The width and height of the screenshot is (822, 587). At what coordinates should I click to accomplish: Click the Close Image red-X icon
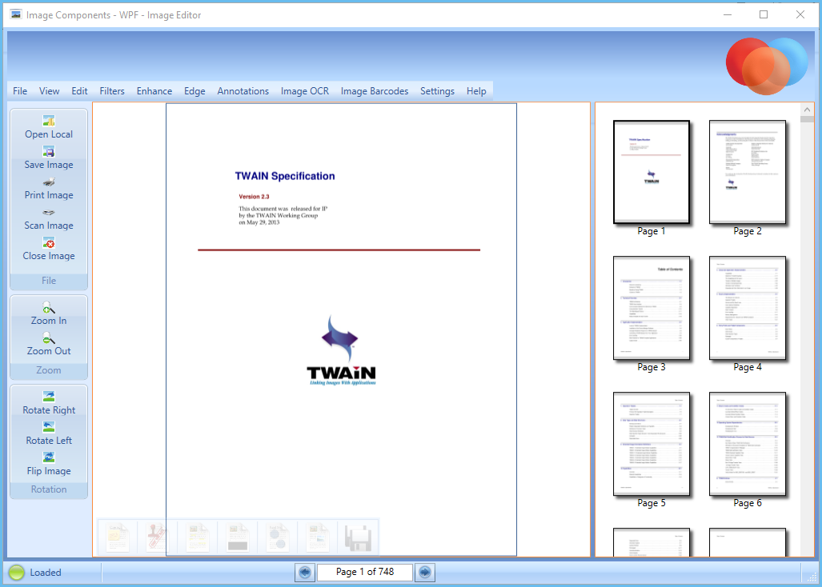[x=49, y=243]
